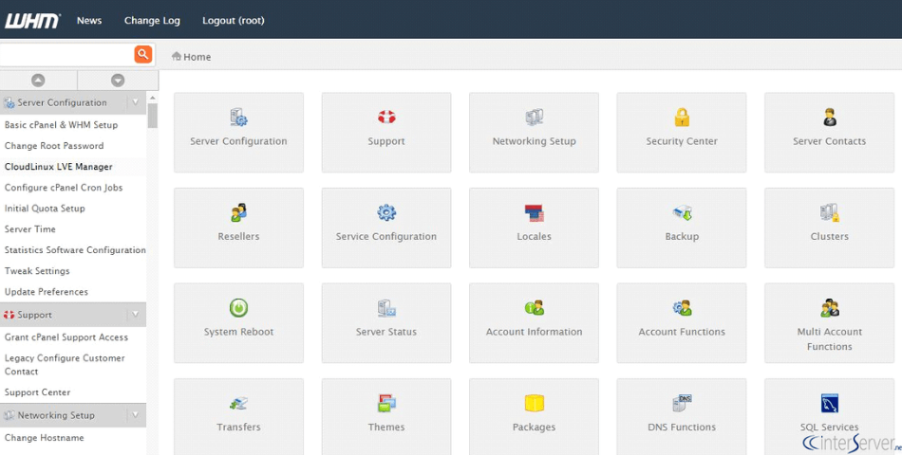Click the sidebar vertical scrollbar thumb
This screenshot has width=902, height=455.
(x=153, y=116)
